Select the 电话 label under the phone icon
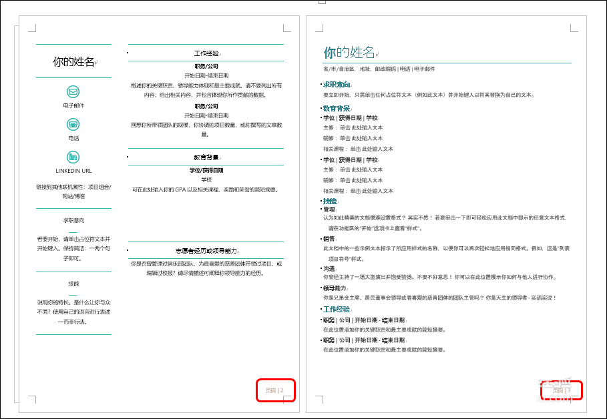This screenshot has height=419, width=607. tap(73, 138)
